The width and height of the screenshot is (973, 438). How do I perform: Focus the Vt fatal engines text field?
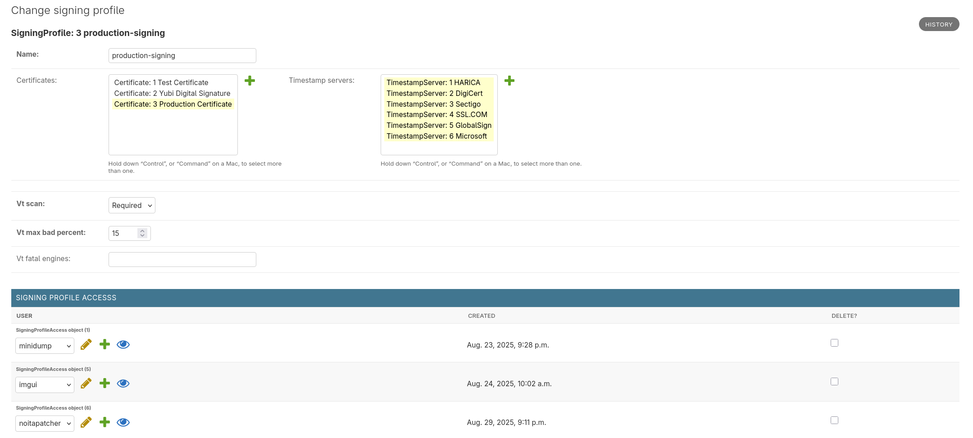click(182, 259)
